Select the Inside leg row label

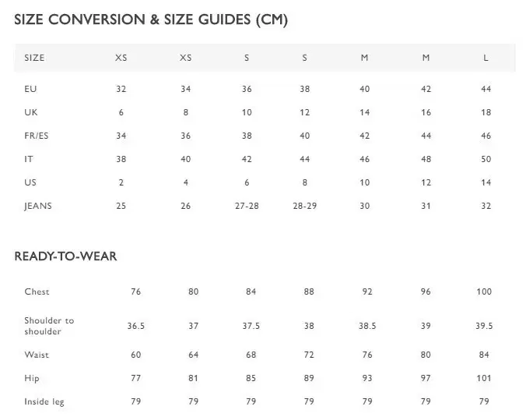44,402
